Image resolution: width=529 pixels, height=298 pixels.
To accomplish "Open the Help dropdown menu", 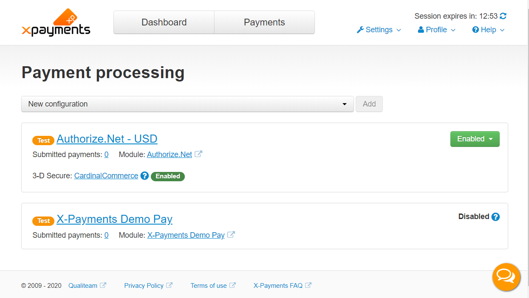I will 488,30.
